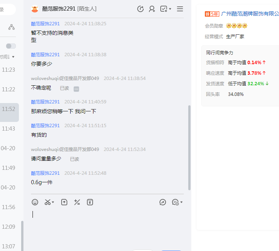Click the yuan payment request icon
This screenshot has height=251, width=279.
(90, 202)
